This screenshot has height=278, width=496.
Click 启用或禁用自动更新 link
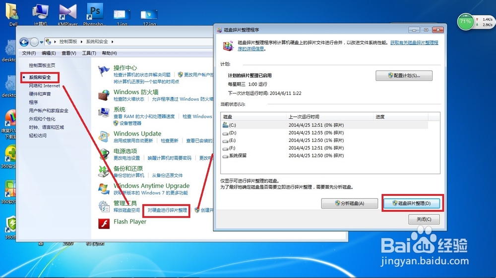pyautogui.click(x=133, y=140)
